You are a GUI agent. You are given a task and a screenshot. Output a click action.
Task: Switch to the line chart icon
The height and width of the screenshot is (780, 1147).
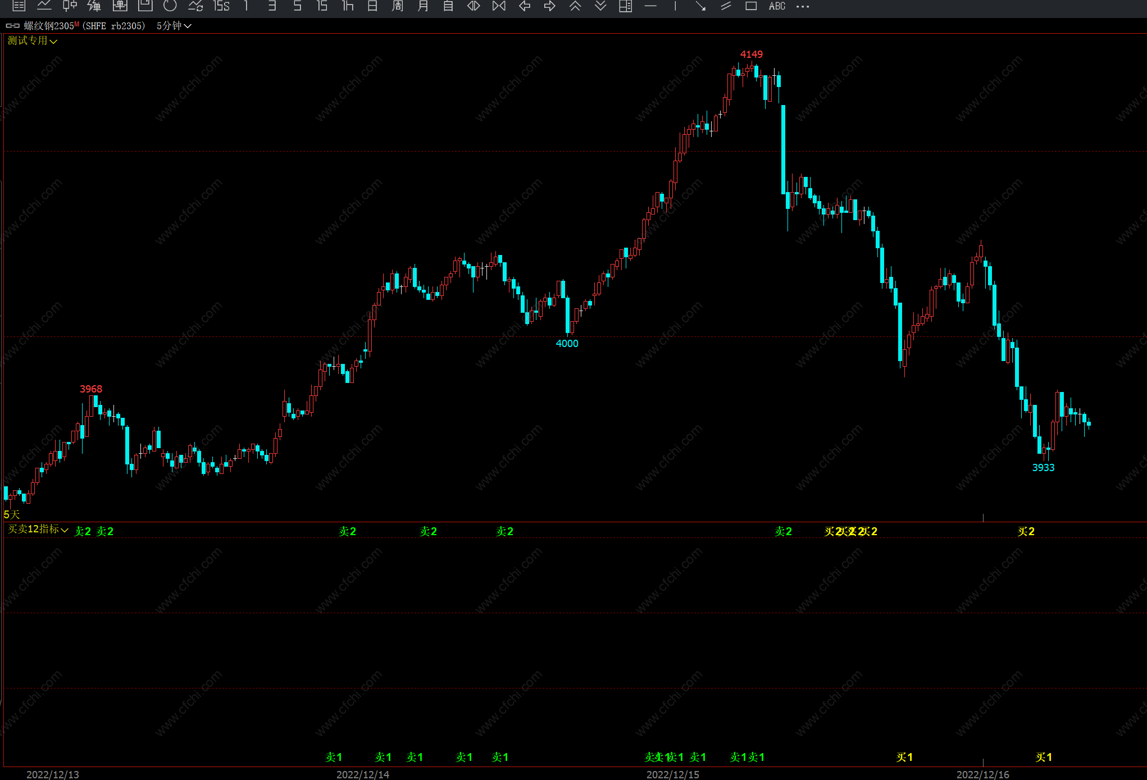tap(44, 6)
